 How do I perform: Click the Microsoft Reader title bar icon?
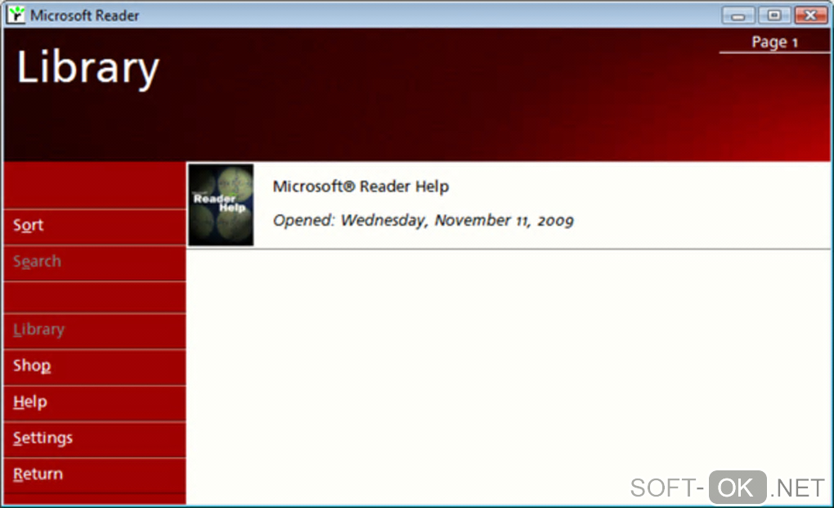[16, 15]
